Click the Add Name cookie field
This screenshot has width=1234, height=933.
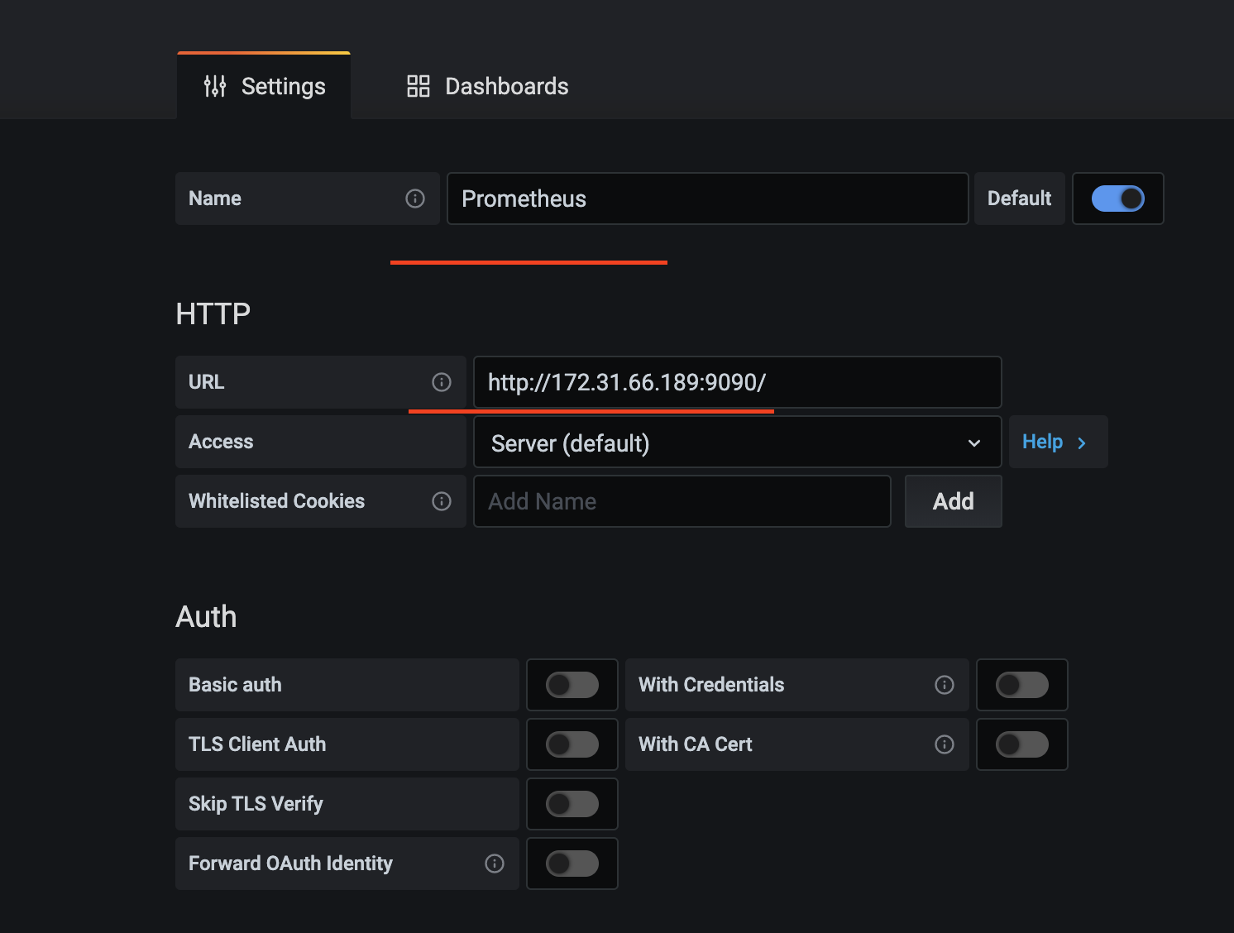pos(682,501)
